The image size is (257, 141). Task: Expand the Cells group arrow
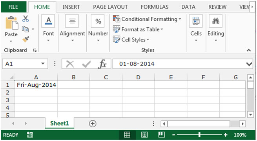(196, 41)
